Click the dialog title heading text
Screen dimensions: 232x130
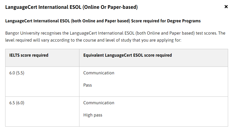click(71, 7)
